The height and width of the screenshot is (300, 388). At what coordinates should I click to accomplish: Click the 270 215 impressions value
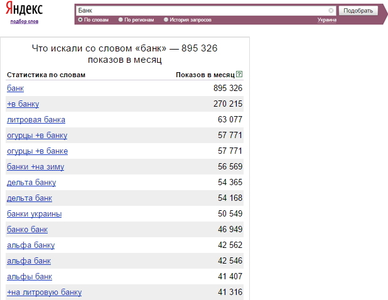(x=228, y=104)
